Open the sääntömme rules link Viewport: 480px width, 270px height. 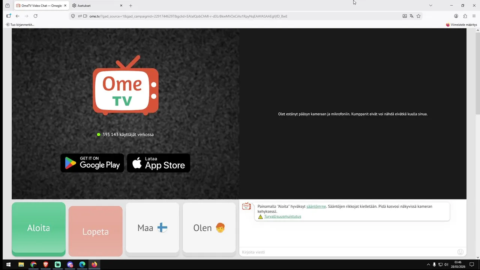[x=316, y=207]
